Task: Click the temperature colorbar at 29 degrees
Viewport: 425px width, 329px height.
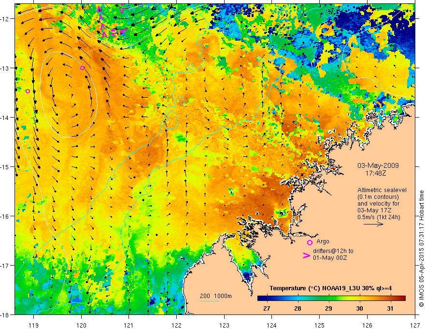Action: [x=328, y=298]
